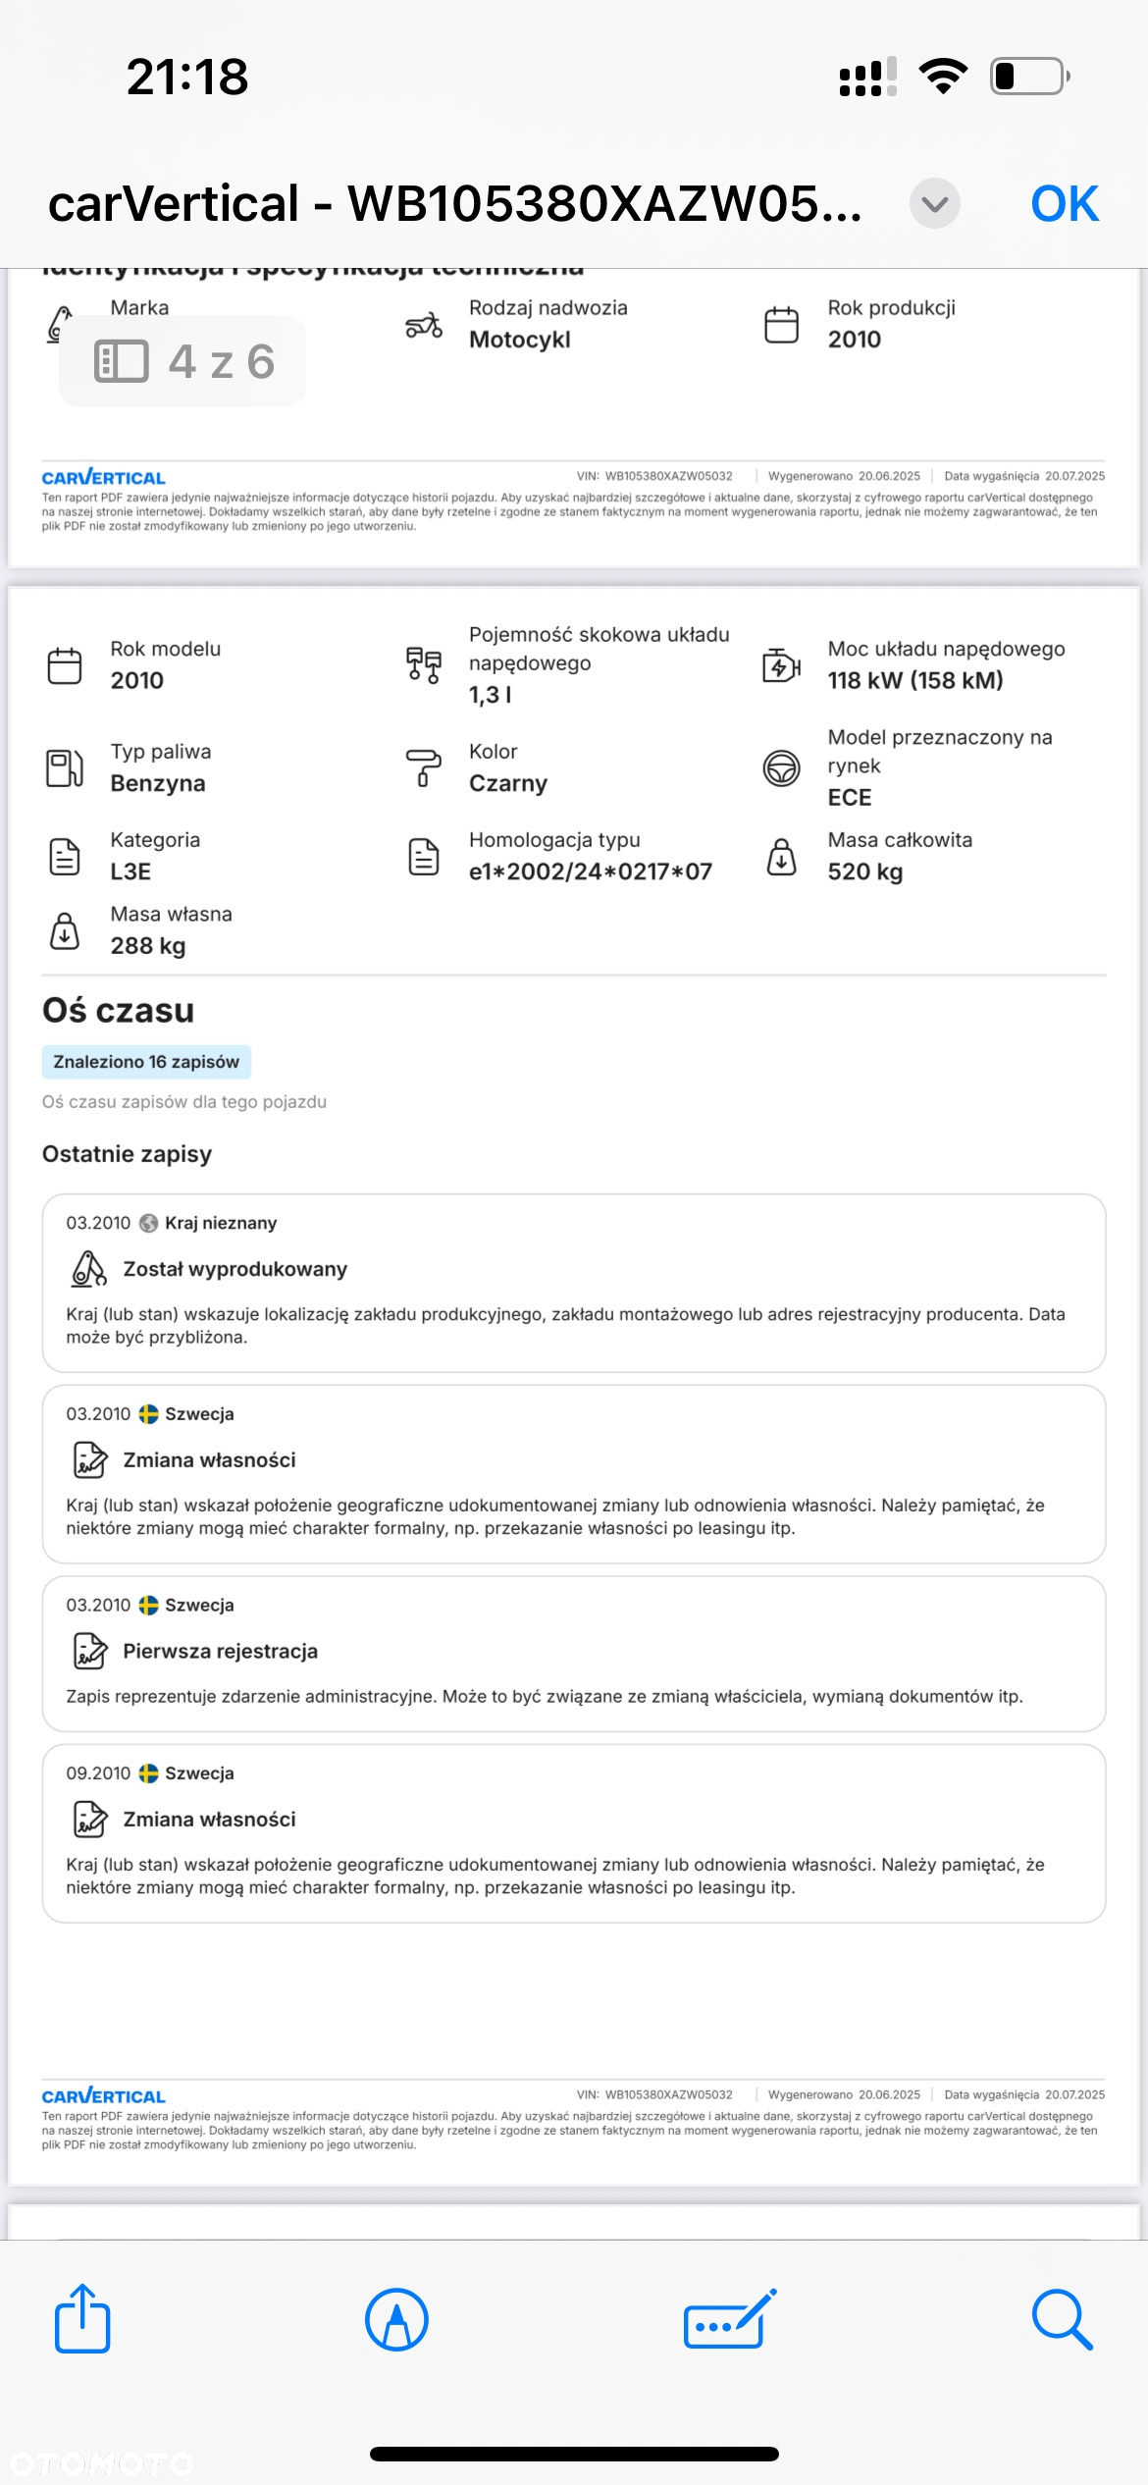The height and width of the screenshot is (2485, 1148).
Task: Tap the Sweden flag on Pierwsza rejestracja entry
Action: (x=149, y=1605)
